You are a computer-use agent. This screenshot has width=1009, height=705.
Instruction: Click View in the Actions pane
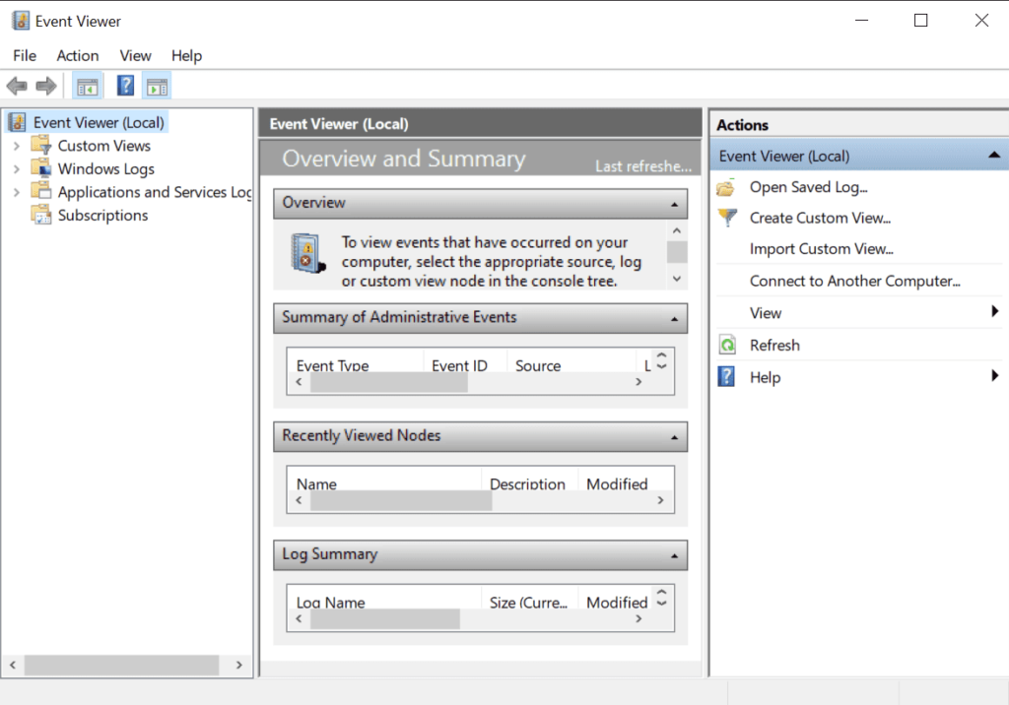(765, 313)
